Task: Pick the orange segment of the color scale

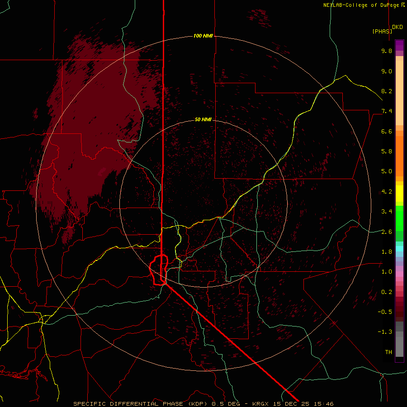Action: (399, 156)
